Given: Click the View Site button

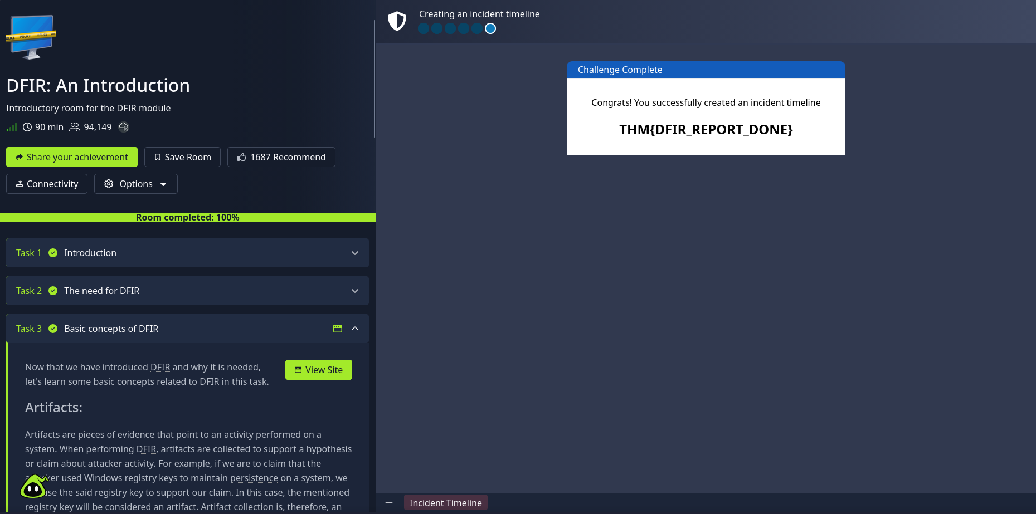Looking at the screenshot, I should tap(319, 370).
